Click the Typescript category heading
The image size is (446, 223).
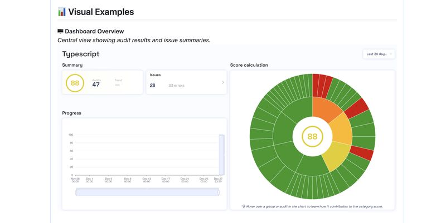click(81, 54)
